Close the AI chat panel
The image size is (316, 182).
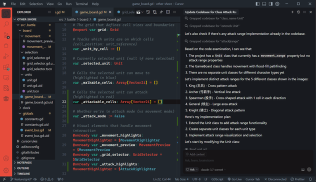tap(311, 12)
